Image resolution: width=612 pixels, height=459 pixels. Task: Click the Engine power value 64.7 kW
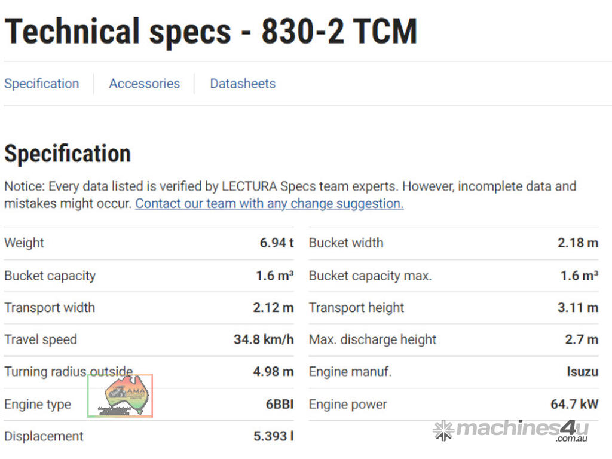(x=574, y=405)
